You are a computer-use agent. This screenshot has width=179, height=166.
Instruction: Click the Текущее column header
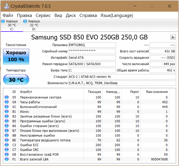point(93,92)
